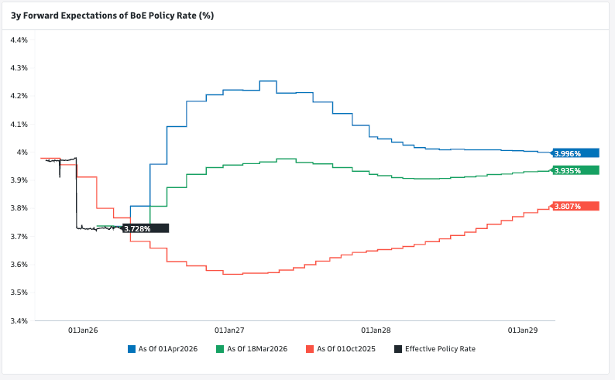
Task: Click the red 3.807% value tag
Action: click(x=576, y=206)
